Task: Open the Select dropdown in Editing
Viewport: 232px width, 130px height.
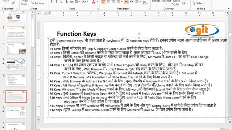Action: pyautogui.click(x=199, y=3)
